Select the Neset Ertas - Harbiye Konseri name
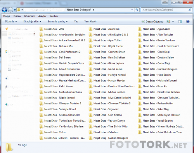This screenshot has height=153, width=194. 110,75
